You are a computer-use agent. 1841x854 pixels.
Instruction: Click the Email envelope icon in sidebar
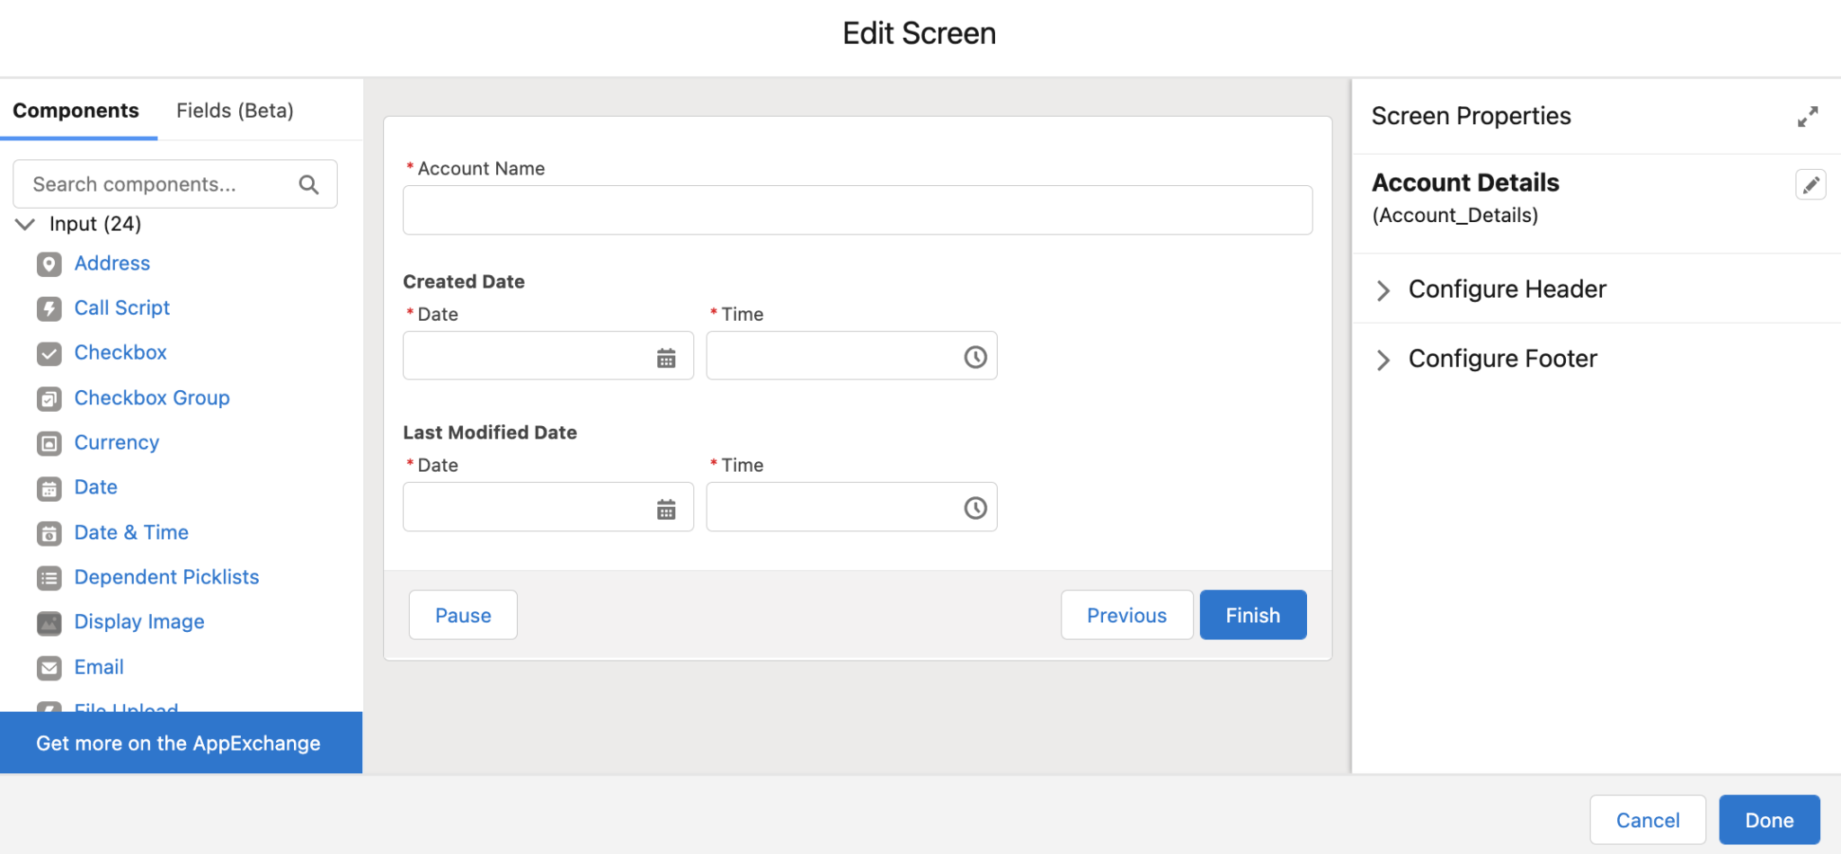click(x=49, y=668)
